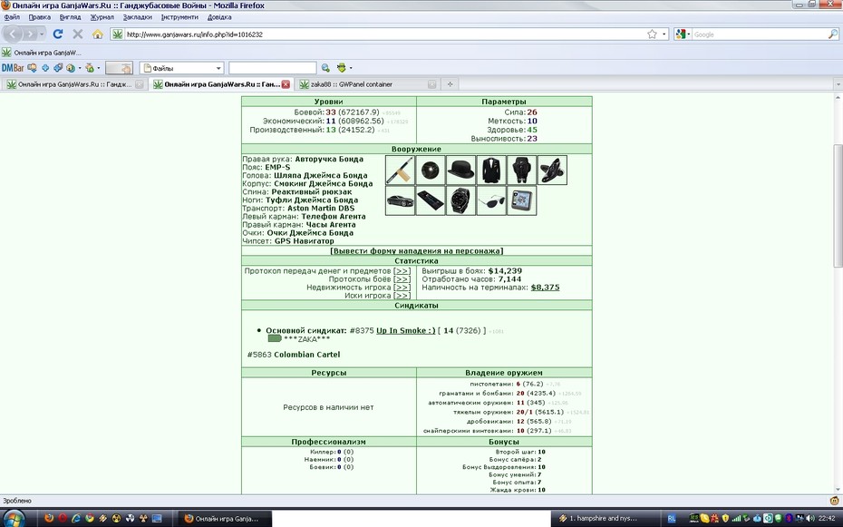
Task: Click the leaf site icon in address bar
Action: click(x=117, y=34)
